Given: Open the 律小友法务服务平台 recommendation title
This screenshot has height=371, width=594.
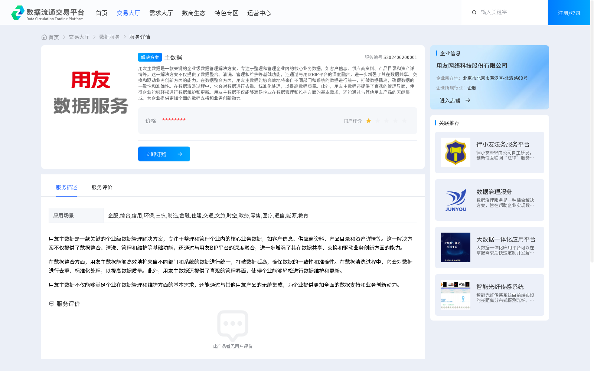Looking at the screenshot, I should (x=503, y=144).
